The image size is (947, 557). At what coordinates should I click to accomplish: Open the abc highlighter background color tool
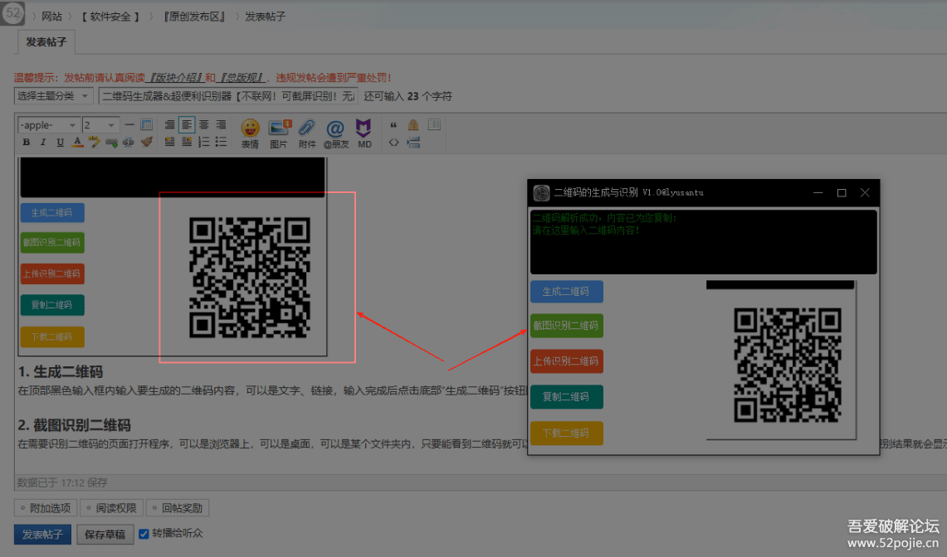coord(95,143)
